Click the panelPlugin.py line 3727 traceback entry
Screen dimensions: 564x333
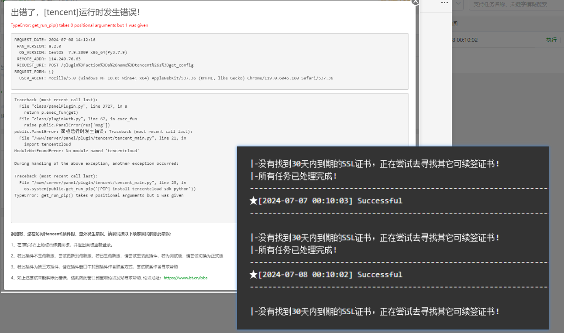[73, 106]
